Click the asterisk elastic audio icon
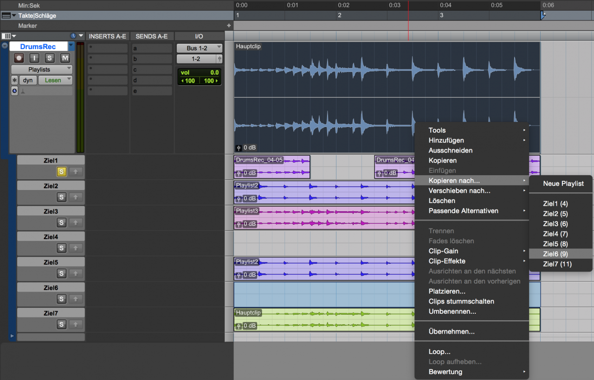This screenshot has height=380, width=594. [14, 80]
